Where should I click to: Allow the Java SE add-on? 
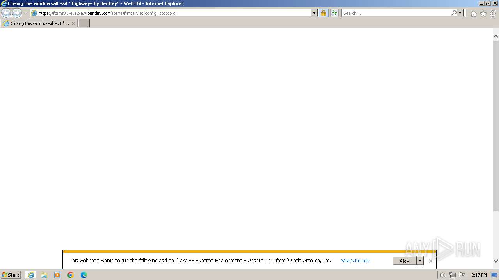(x=405, y=261)
